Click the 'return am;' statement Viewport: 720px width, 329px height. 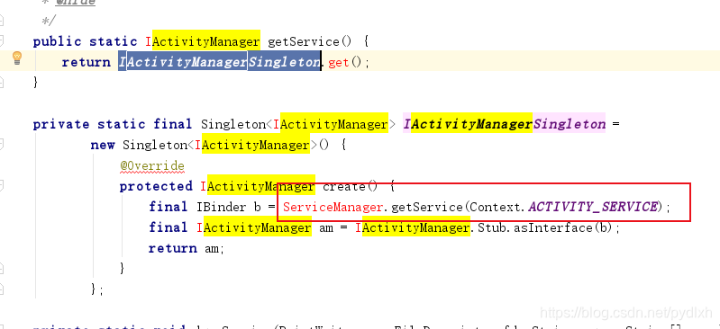click(x=186, y=248)
